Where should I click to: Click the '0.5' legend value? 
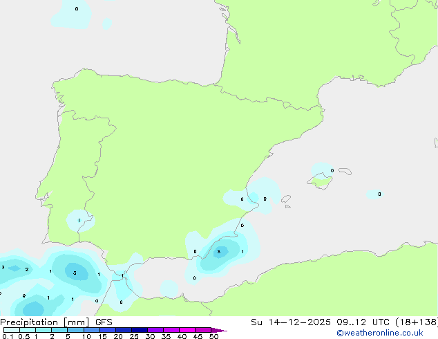[23, 336]
